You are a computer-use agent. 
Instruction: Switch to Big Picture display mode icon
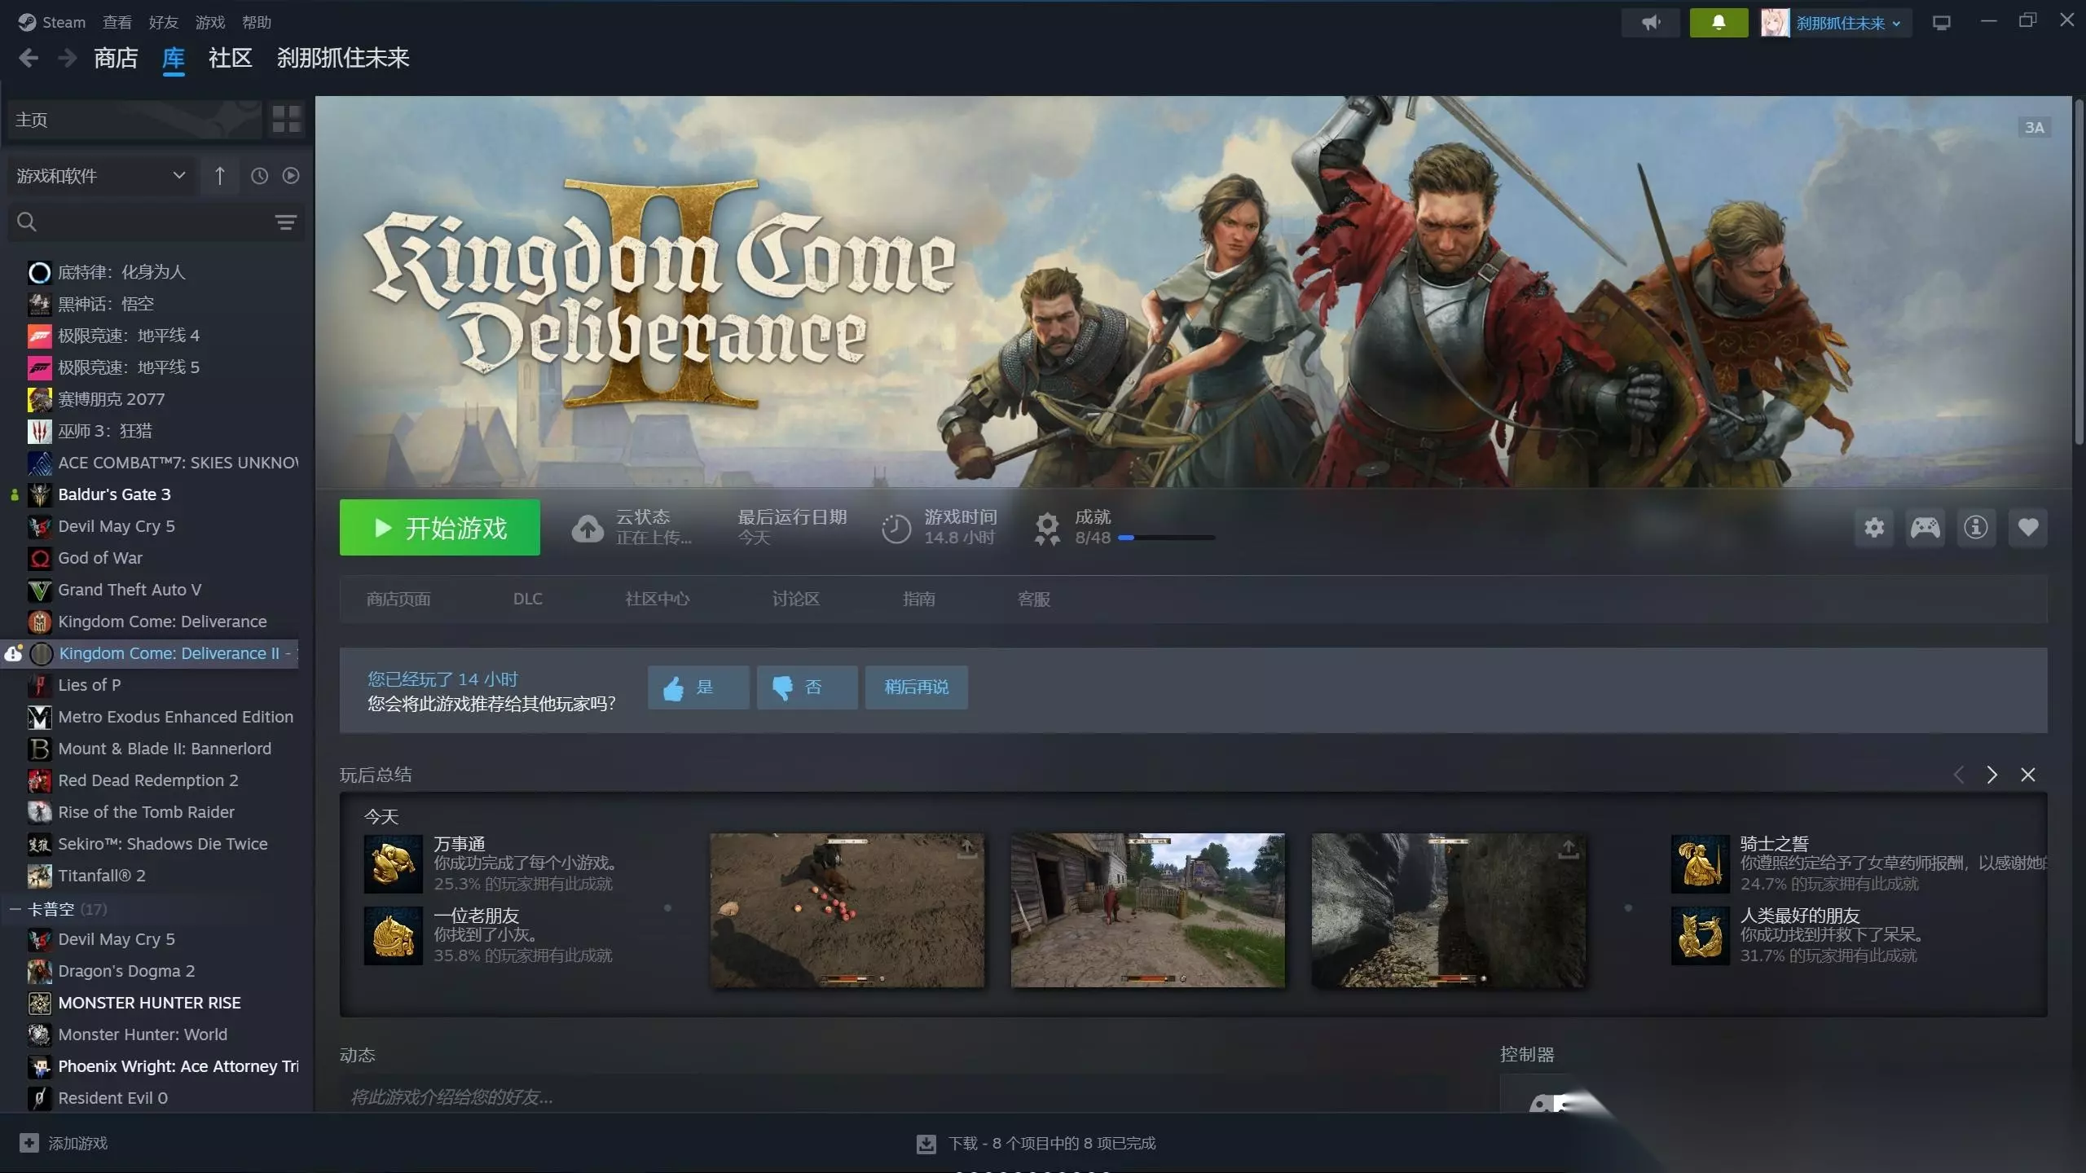(1942, 23)
